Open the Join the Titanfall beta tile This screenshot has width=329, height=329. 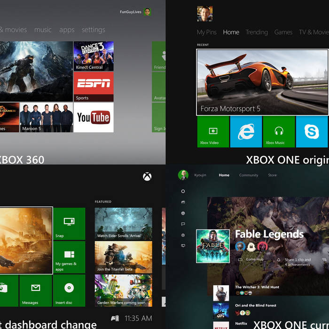[123, 257]
